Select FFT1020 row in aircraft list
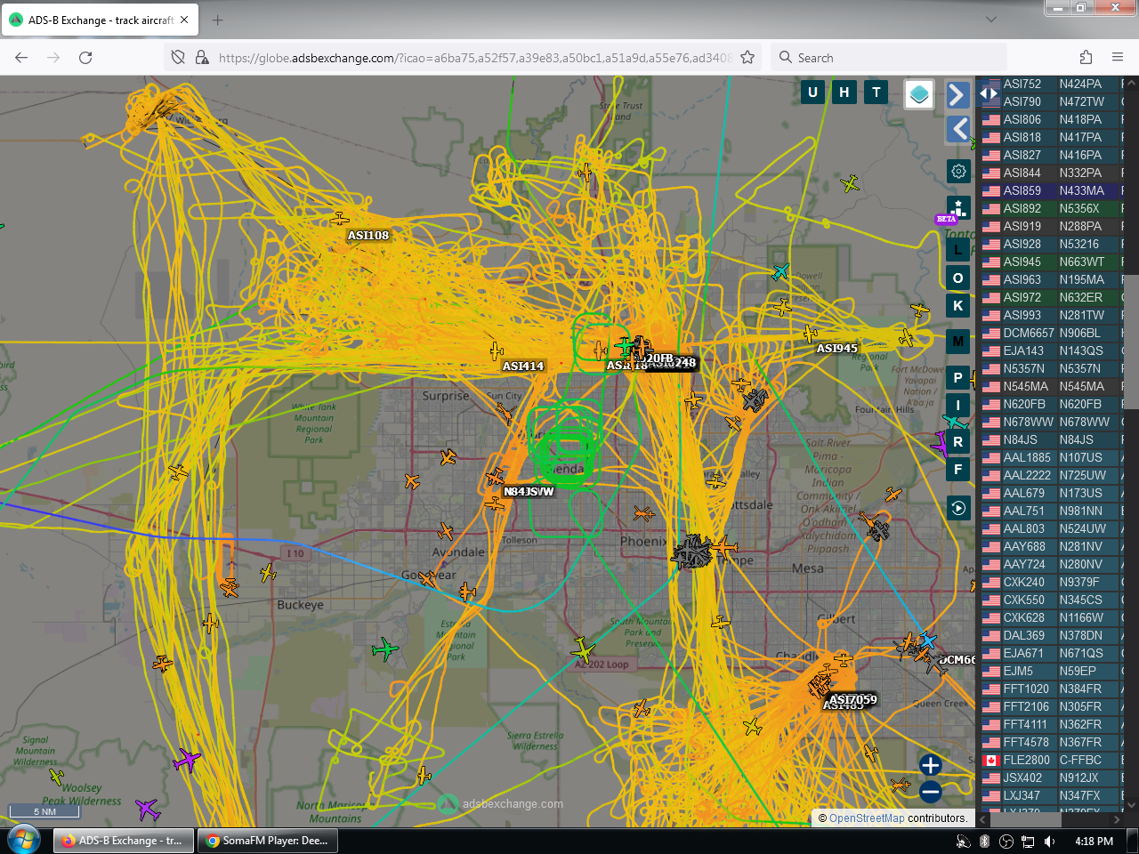This screenshot has width=1139, height=854. pos(1053,689)
